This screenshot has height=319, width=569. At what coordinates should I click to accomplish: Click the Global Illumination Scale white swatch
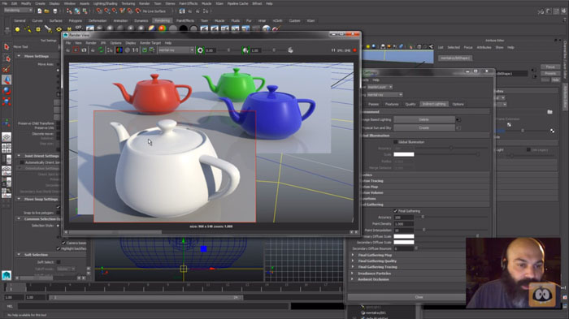[403, 154]
